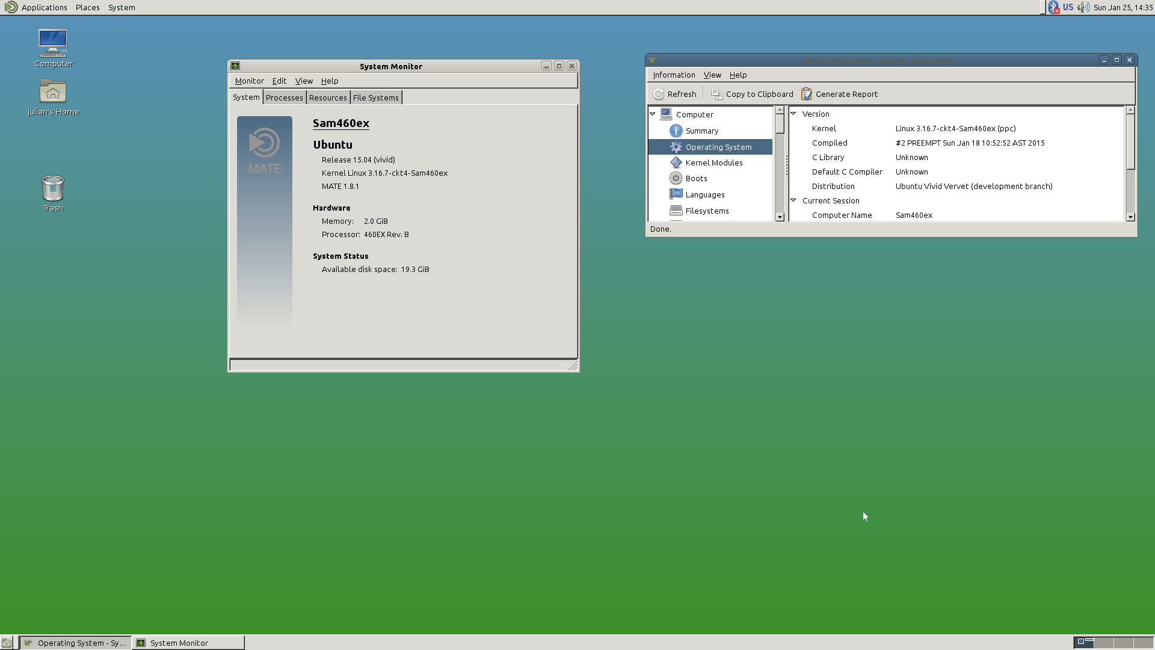Select Summary in the sidebar tree

click(701, 131)
